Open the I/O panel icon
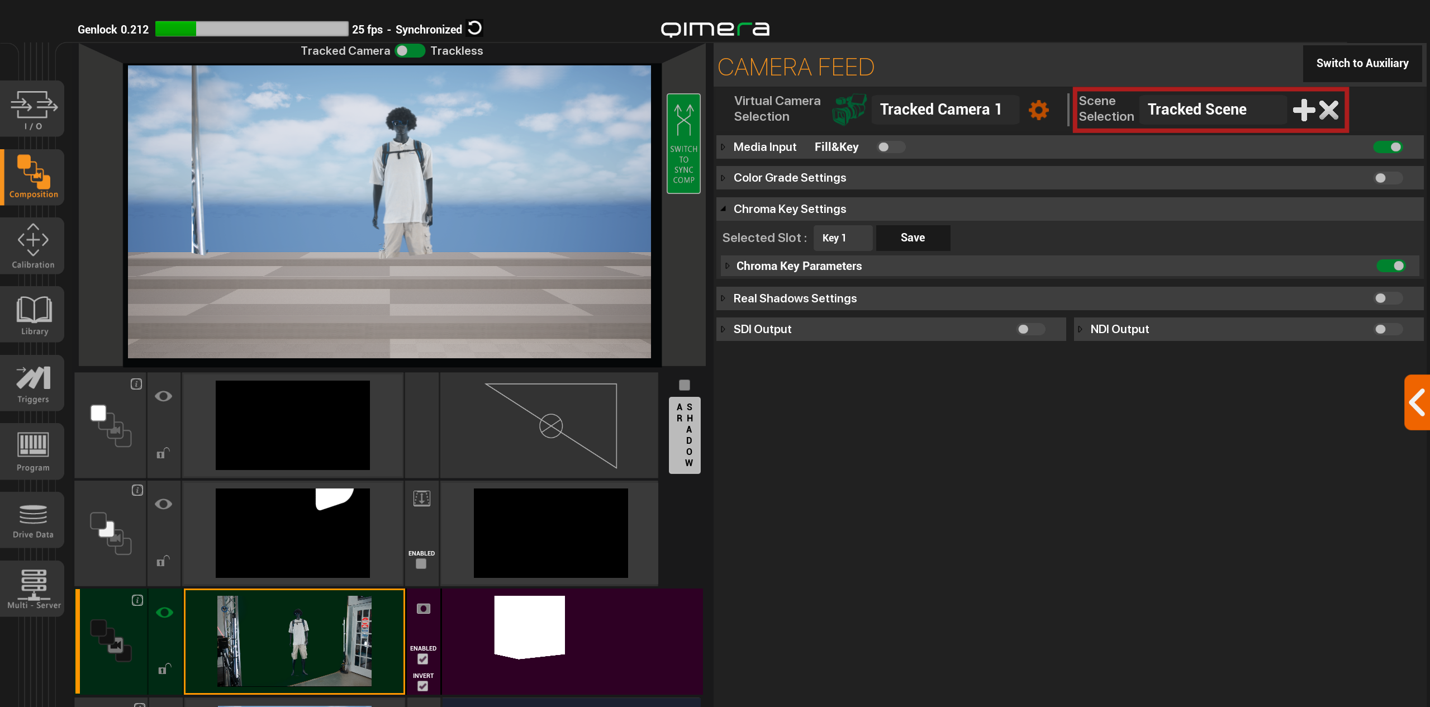 click(33, 110)
